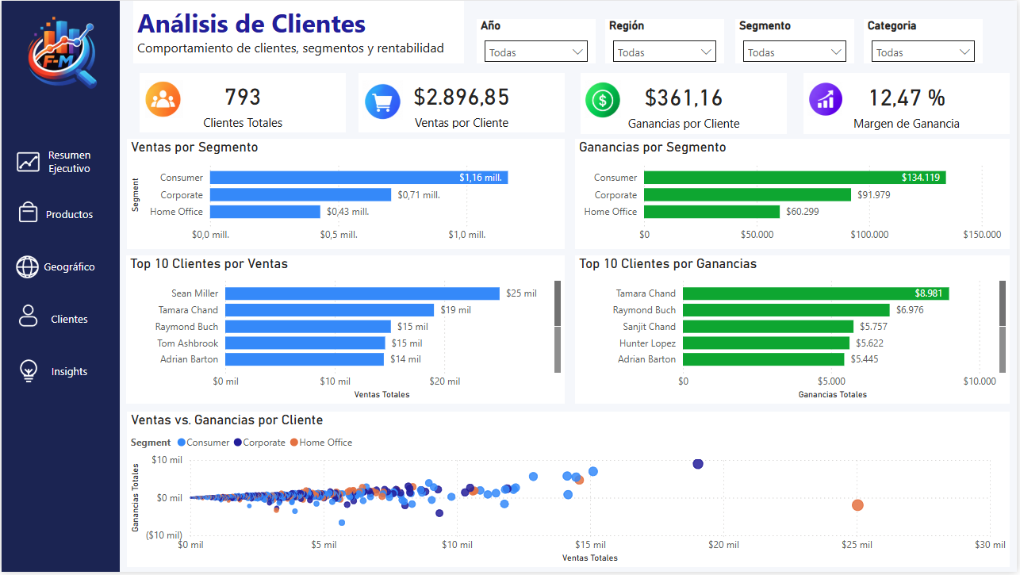The height and width of the screenshot is (575, 1020).
Task: Click the purple growth chart icon
Action: coord(826,99)
